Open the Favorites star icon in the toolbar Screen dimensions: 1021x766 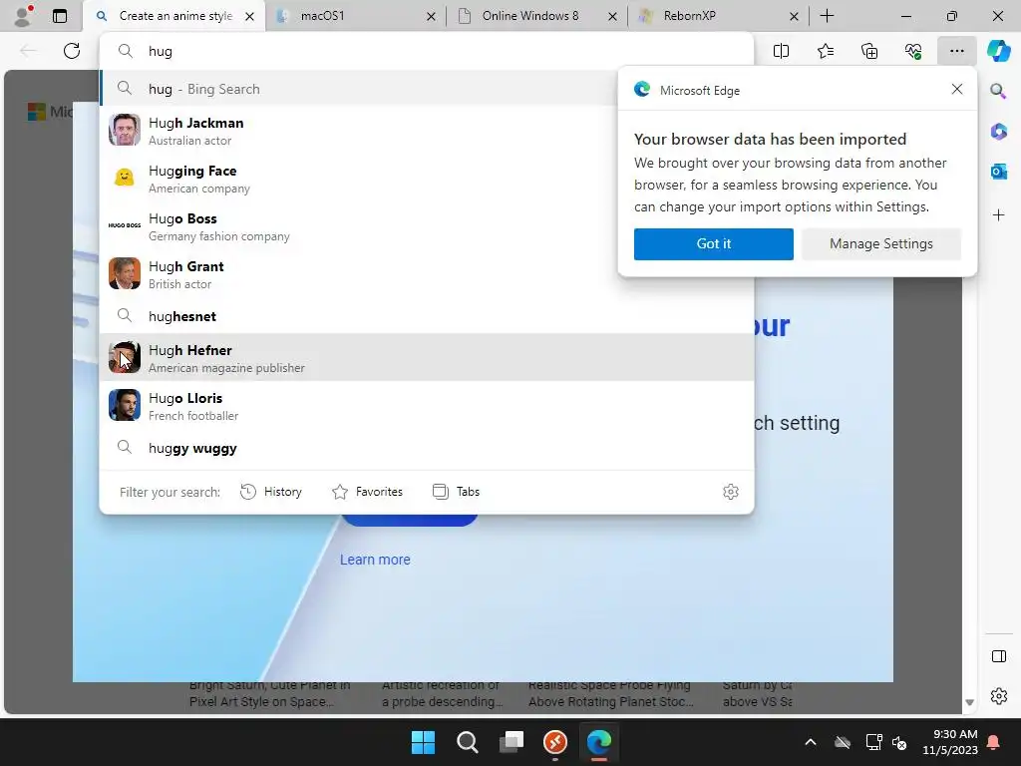[x=825, y=51]
